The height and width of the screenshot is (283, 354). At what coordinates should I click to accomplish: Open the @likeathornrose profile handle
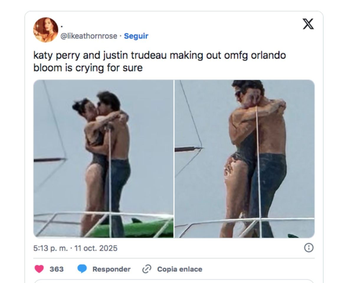[x=88, y=36]
